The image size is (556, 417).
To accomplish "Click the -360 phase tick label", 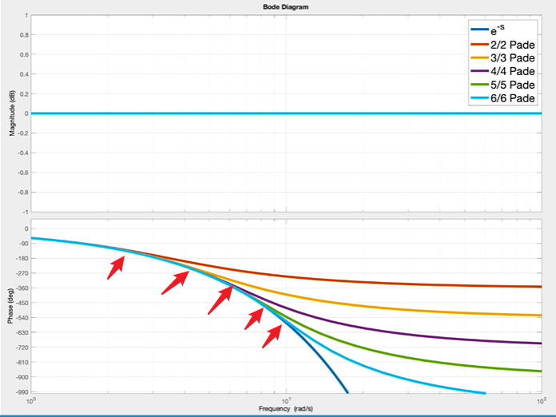I will point(22,288).
